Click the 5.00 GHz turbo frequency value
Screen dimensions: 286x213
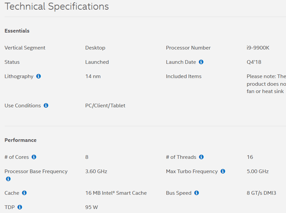tap(257, 171)
